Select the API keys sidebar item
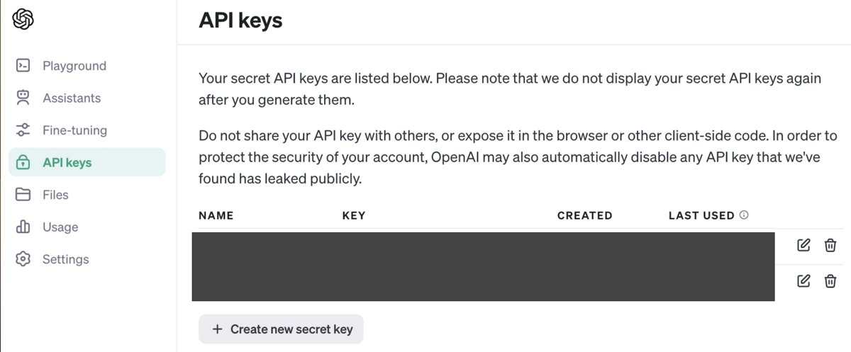851x352 pixels. pos(87,162)
